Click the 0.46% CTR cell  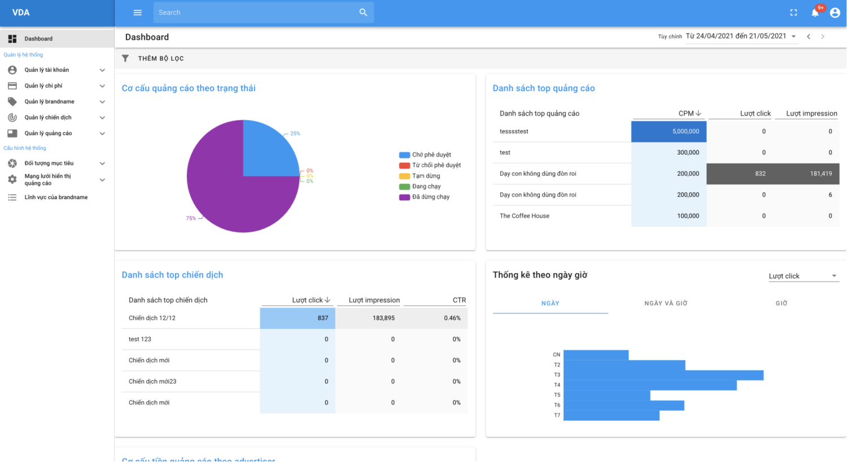(435, 318)
